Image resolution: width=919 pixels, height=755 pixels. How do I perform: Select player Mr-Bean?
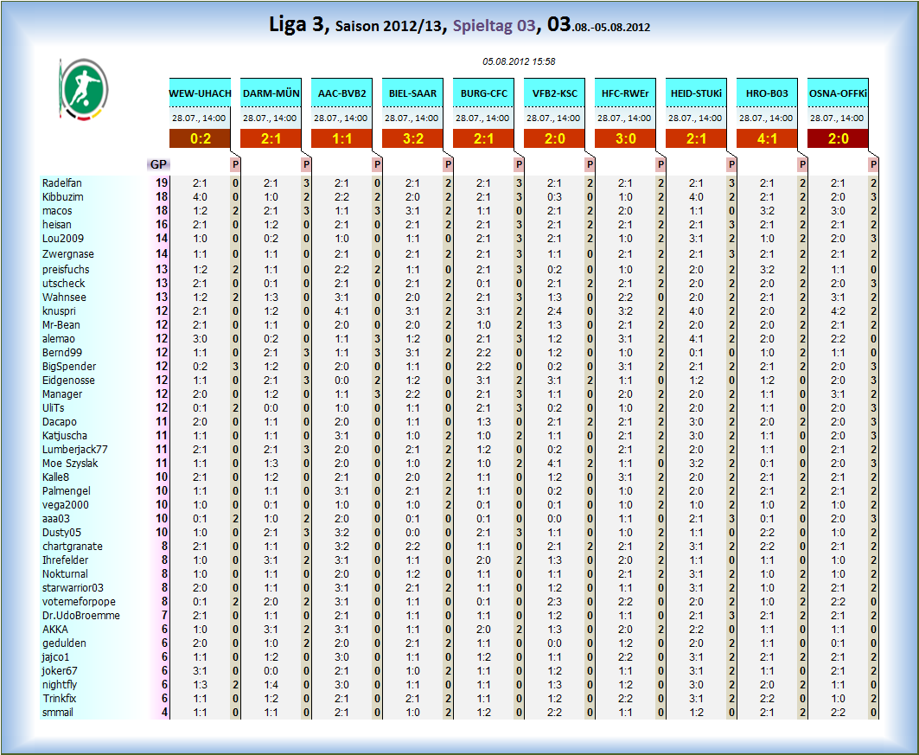coord(61,324)
